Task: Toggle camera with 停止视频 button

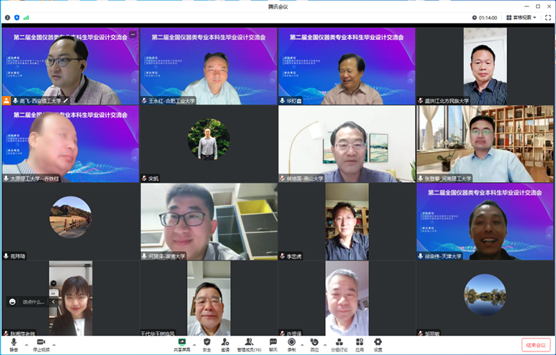Action: click(x=41, y=343)
